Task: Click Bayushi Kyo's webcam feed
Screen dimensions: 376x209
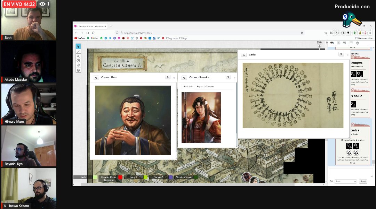Action: click(29, 146)
